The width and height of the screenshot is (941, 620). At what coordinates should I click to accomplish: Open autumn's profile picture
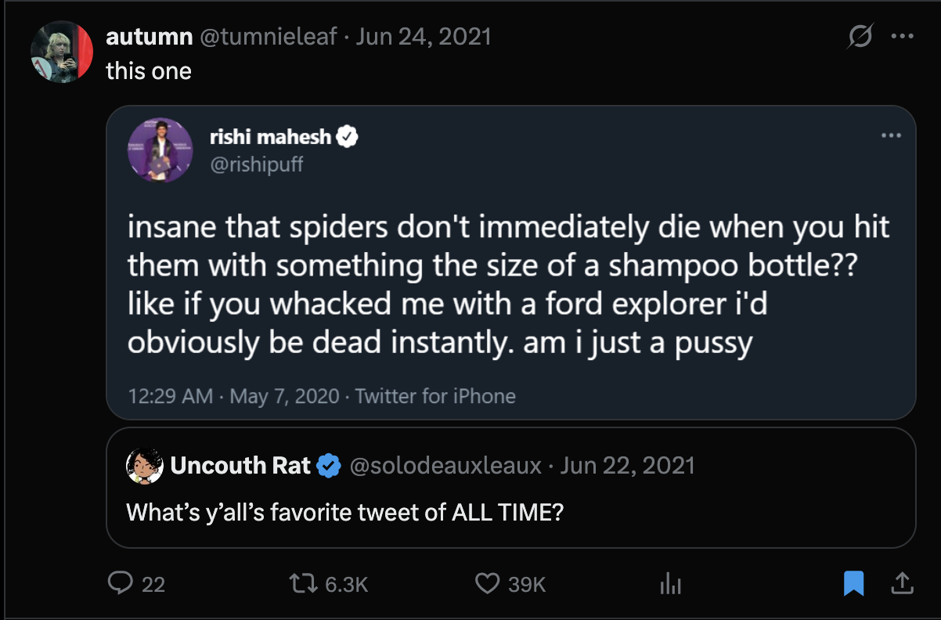tap(62, 52)
